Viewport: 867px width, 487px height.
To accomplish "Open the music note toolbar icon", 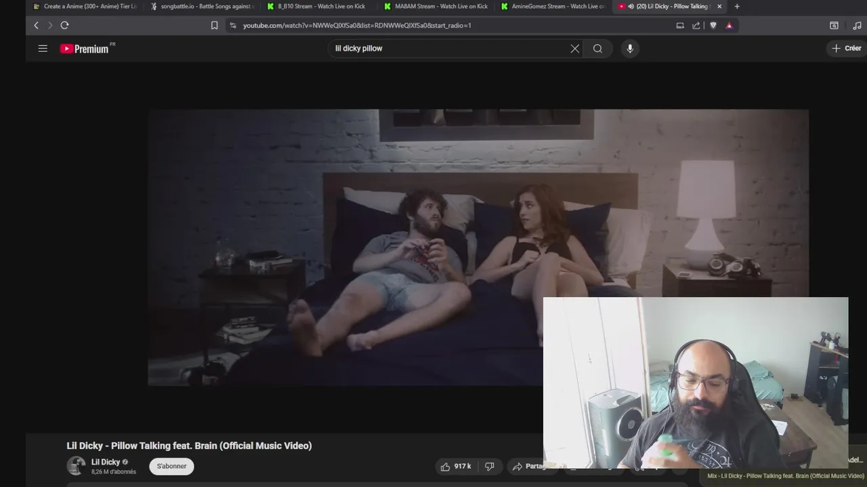I will 858,25.
